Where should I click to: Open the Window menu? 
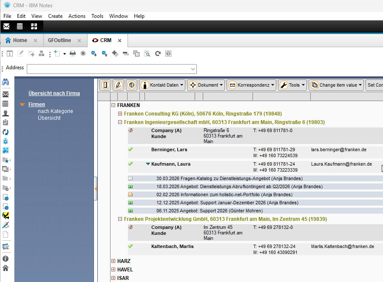click(x=119, y=16)
